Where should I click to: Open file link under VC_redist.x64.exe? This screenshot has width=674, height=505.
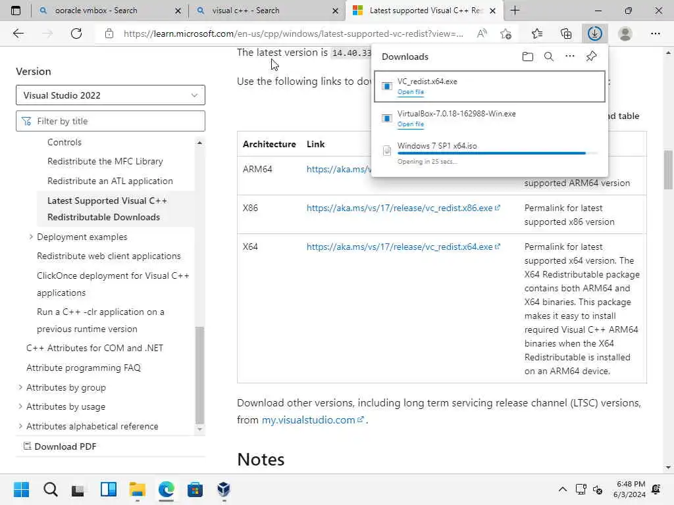411,92
